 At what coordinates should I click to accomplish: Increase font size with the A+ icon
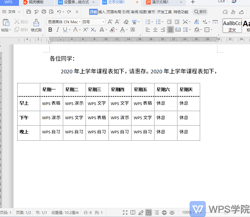tap(110, 22)
